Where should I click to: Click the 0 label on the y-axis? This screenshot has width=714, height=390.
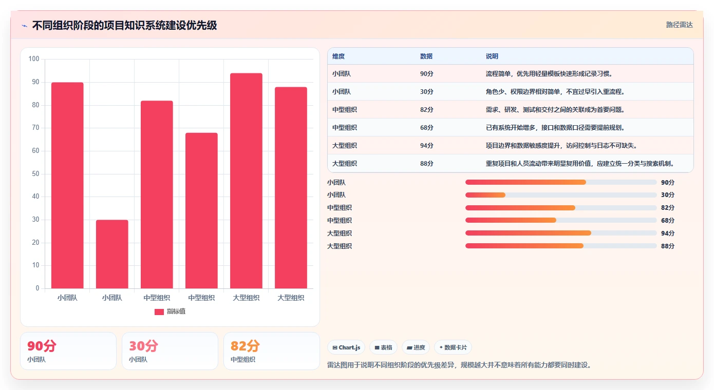37,288
